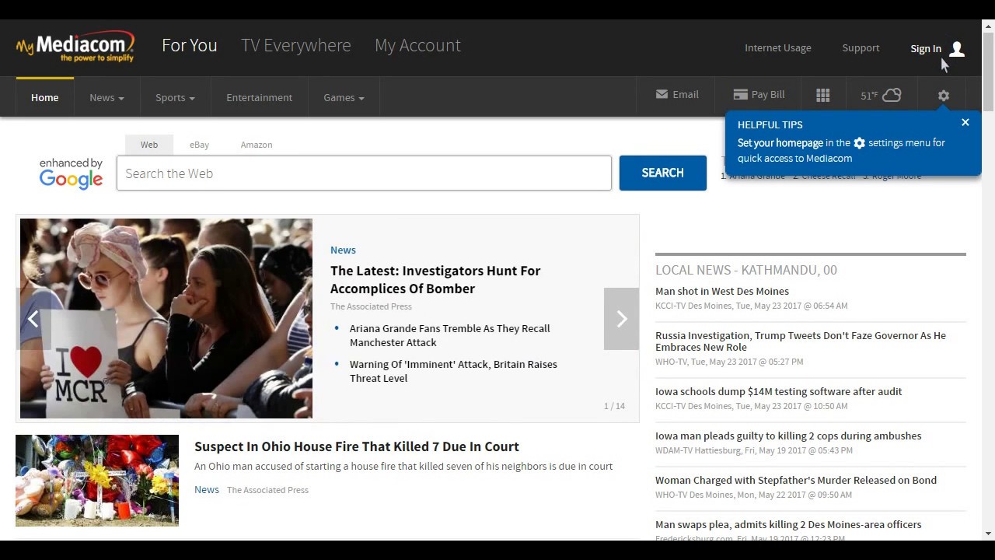Close the Helpful Tips popup
Viewport: 995px width, 560px height.
point(965,122)
